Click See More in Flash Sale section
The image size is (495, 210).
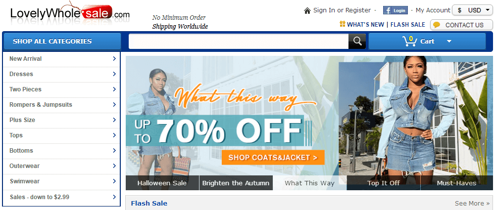[x=472, y=203]
